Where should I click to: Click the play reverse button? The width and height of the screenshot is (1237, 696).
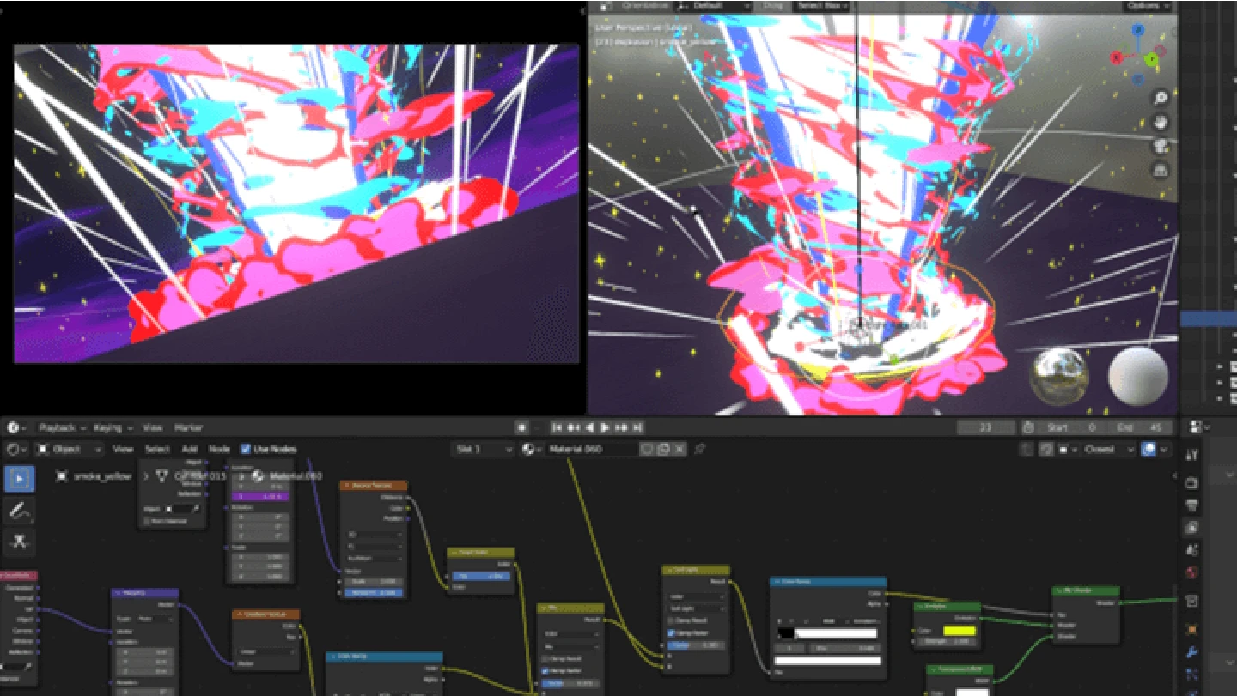coord(589,427)
